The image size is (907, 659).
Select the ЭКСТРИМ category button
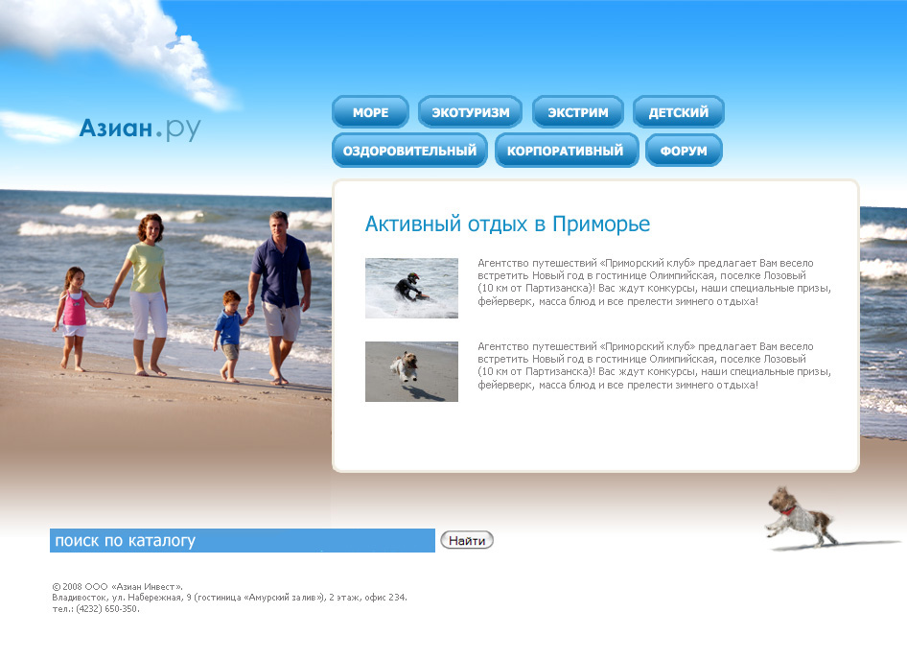tap(577, 111)
